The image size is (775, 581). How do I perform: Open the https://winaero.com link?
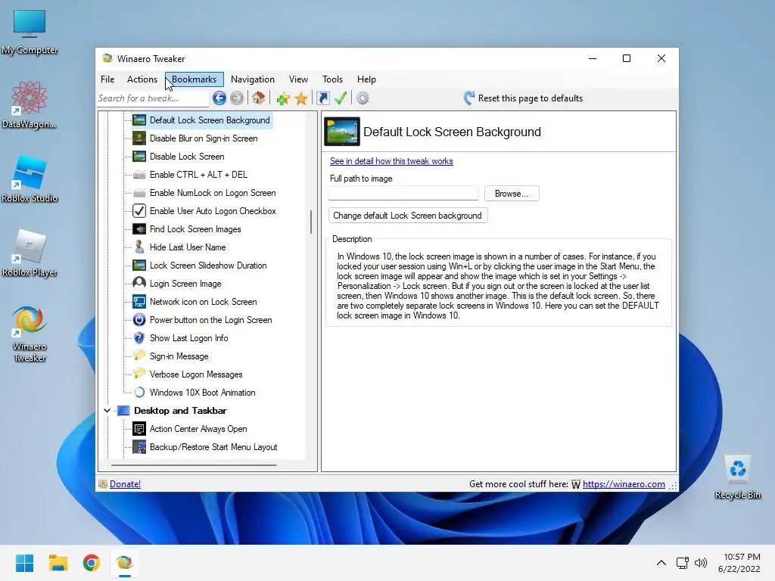624,484
